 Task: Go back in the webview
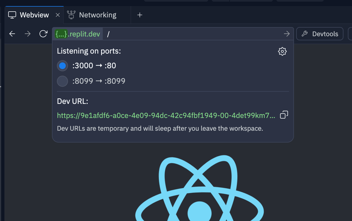pos(12,34)
